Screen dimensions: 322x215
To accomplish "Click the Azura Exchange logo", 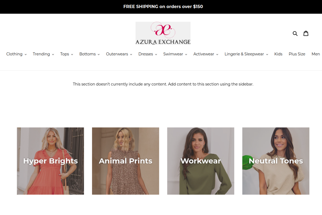I will [163, 33].
